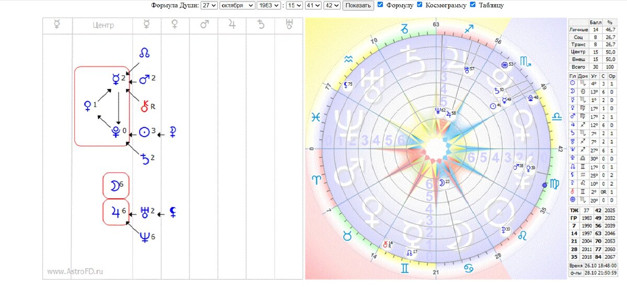Click the blue dot marker beside Virgo
The height and width of the screenshot is (287, 627).
click(545, 185)
